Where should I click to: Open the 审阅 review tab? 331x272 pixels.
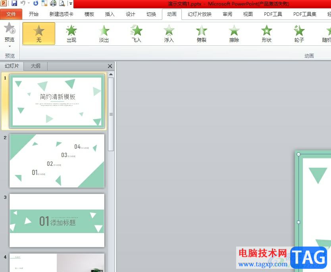[227, 14]
